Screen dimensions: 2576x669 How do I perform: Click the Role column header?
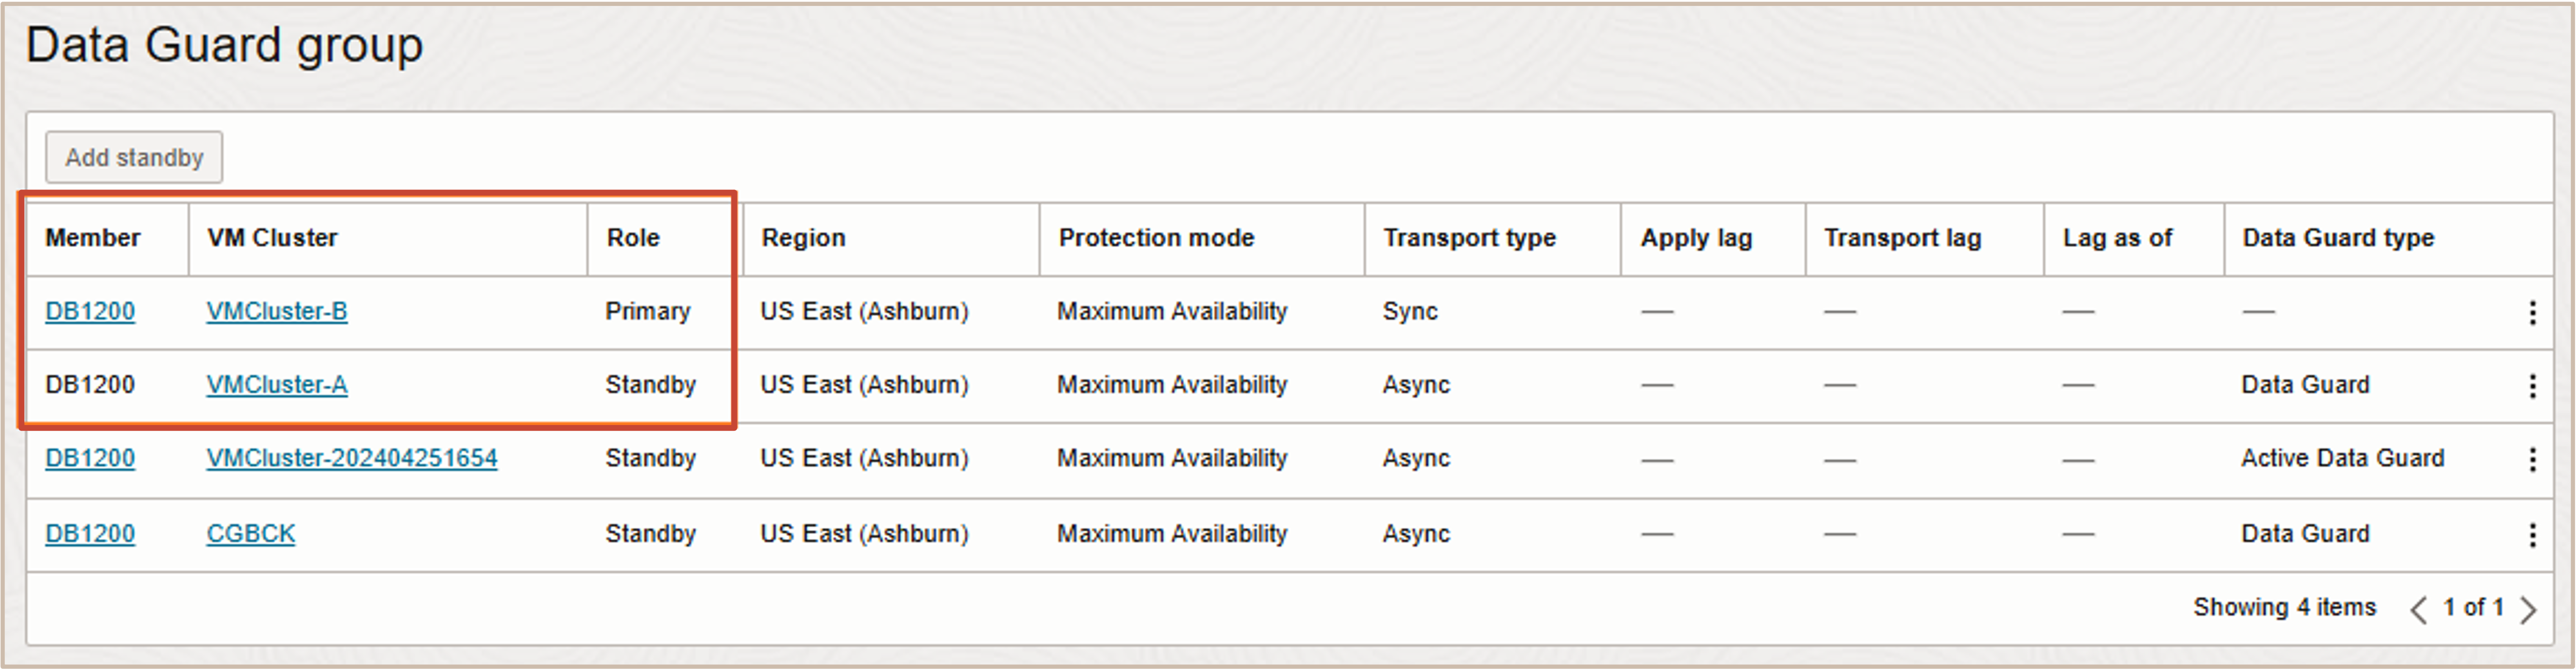coord(633,238)
